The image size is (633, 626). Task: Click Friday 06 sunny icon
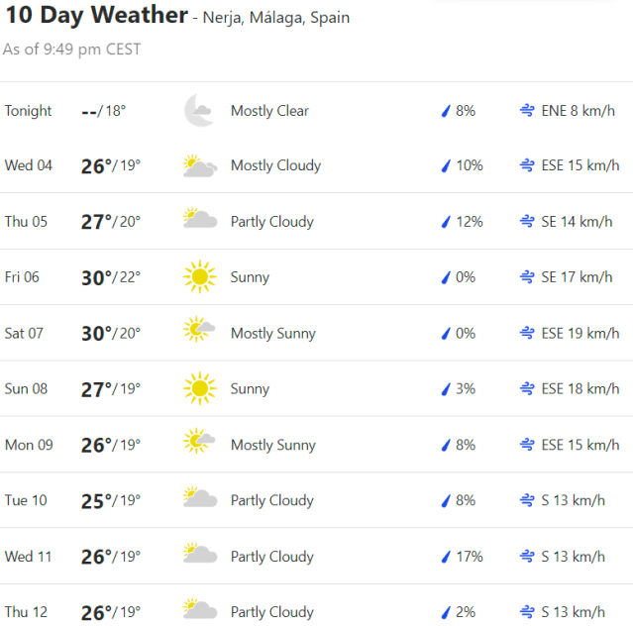pos(199,277)
